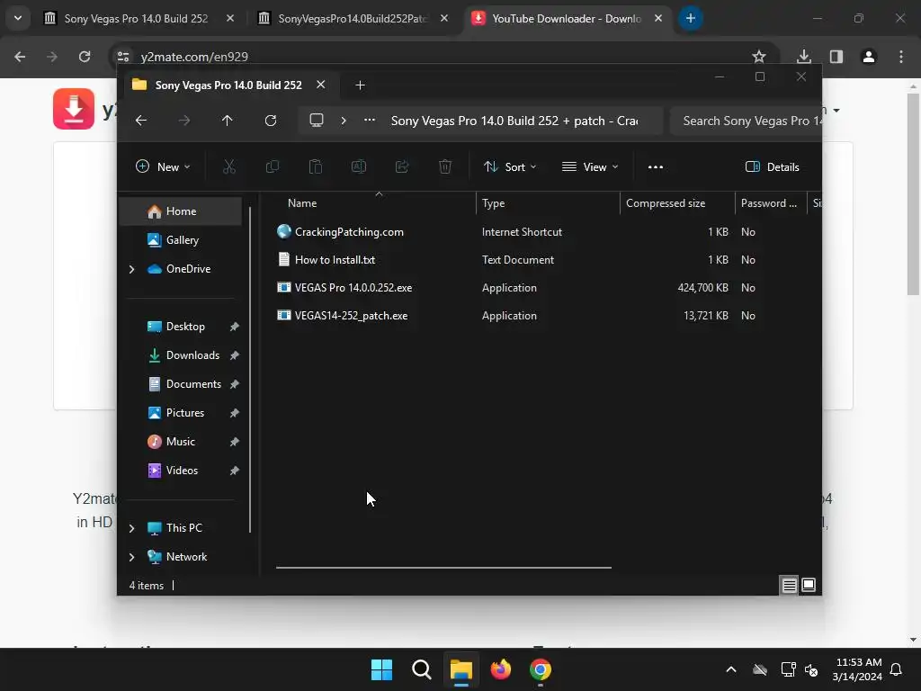This screenshot has height=691, width=921.
Task: Show hidden system tray icons
Action: pyautogui.click(x=731, y=669)
